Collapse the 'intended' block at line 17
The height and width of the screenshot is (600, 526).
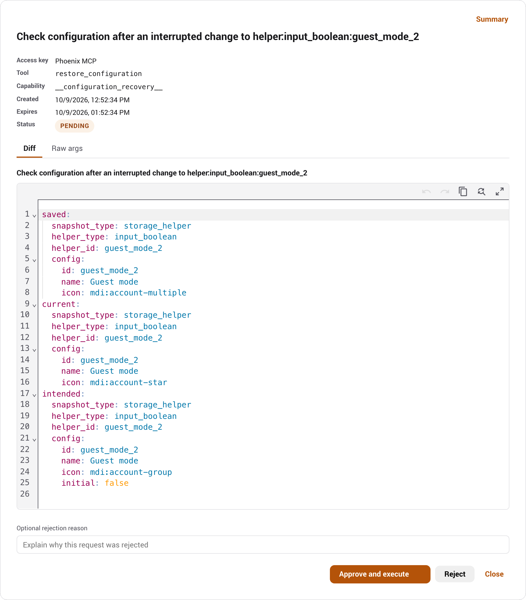point(34,395)
